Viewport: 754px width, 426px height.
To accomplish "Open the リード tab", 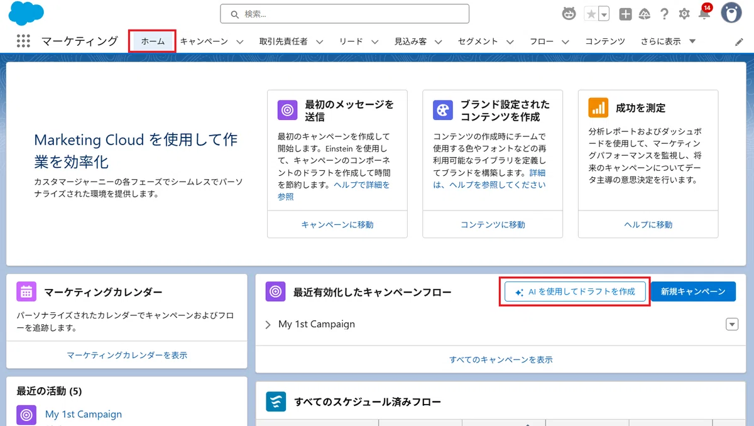I will point(351,41).
